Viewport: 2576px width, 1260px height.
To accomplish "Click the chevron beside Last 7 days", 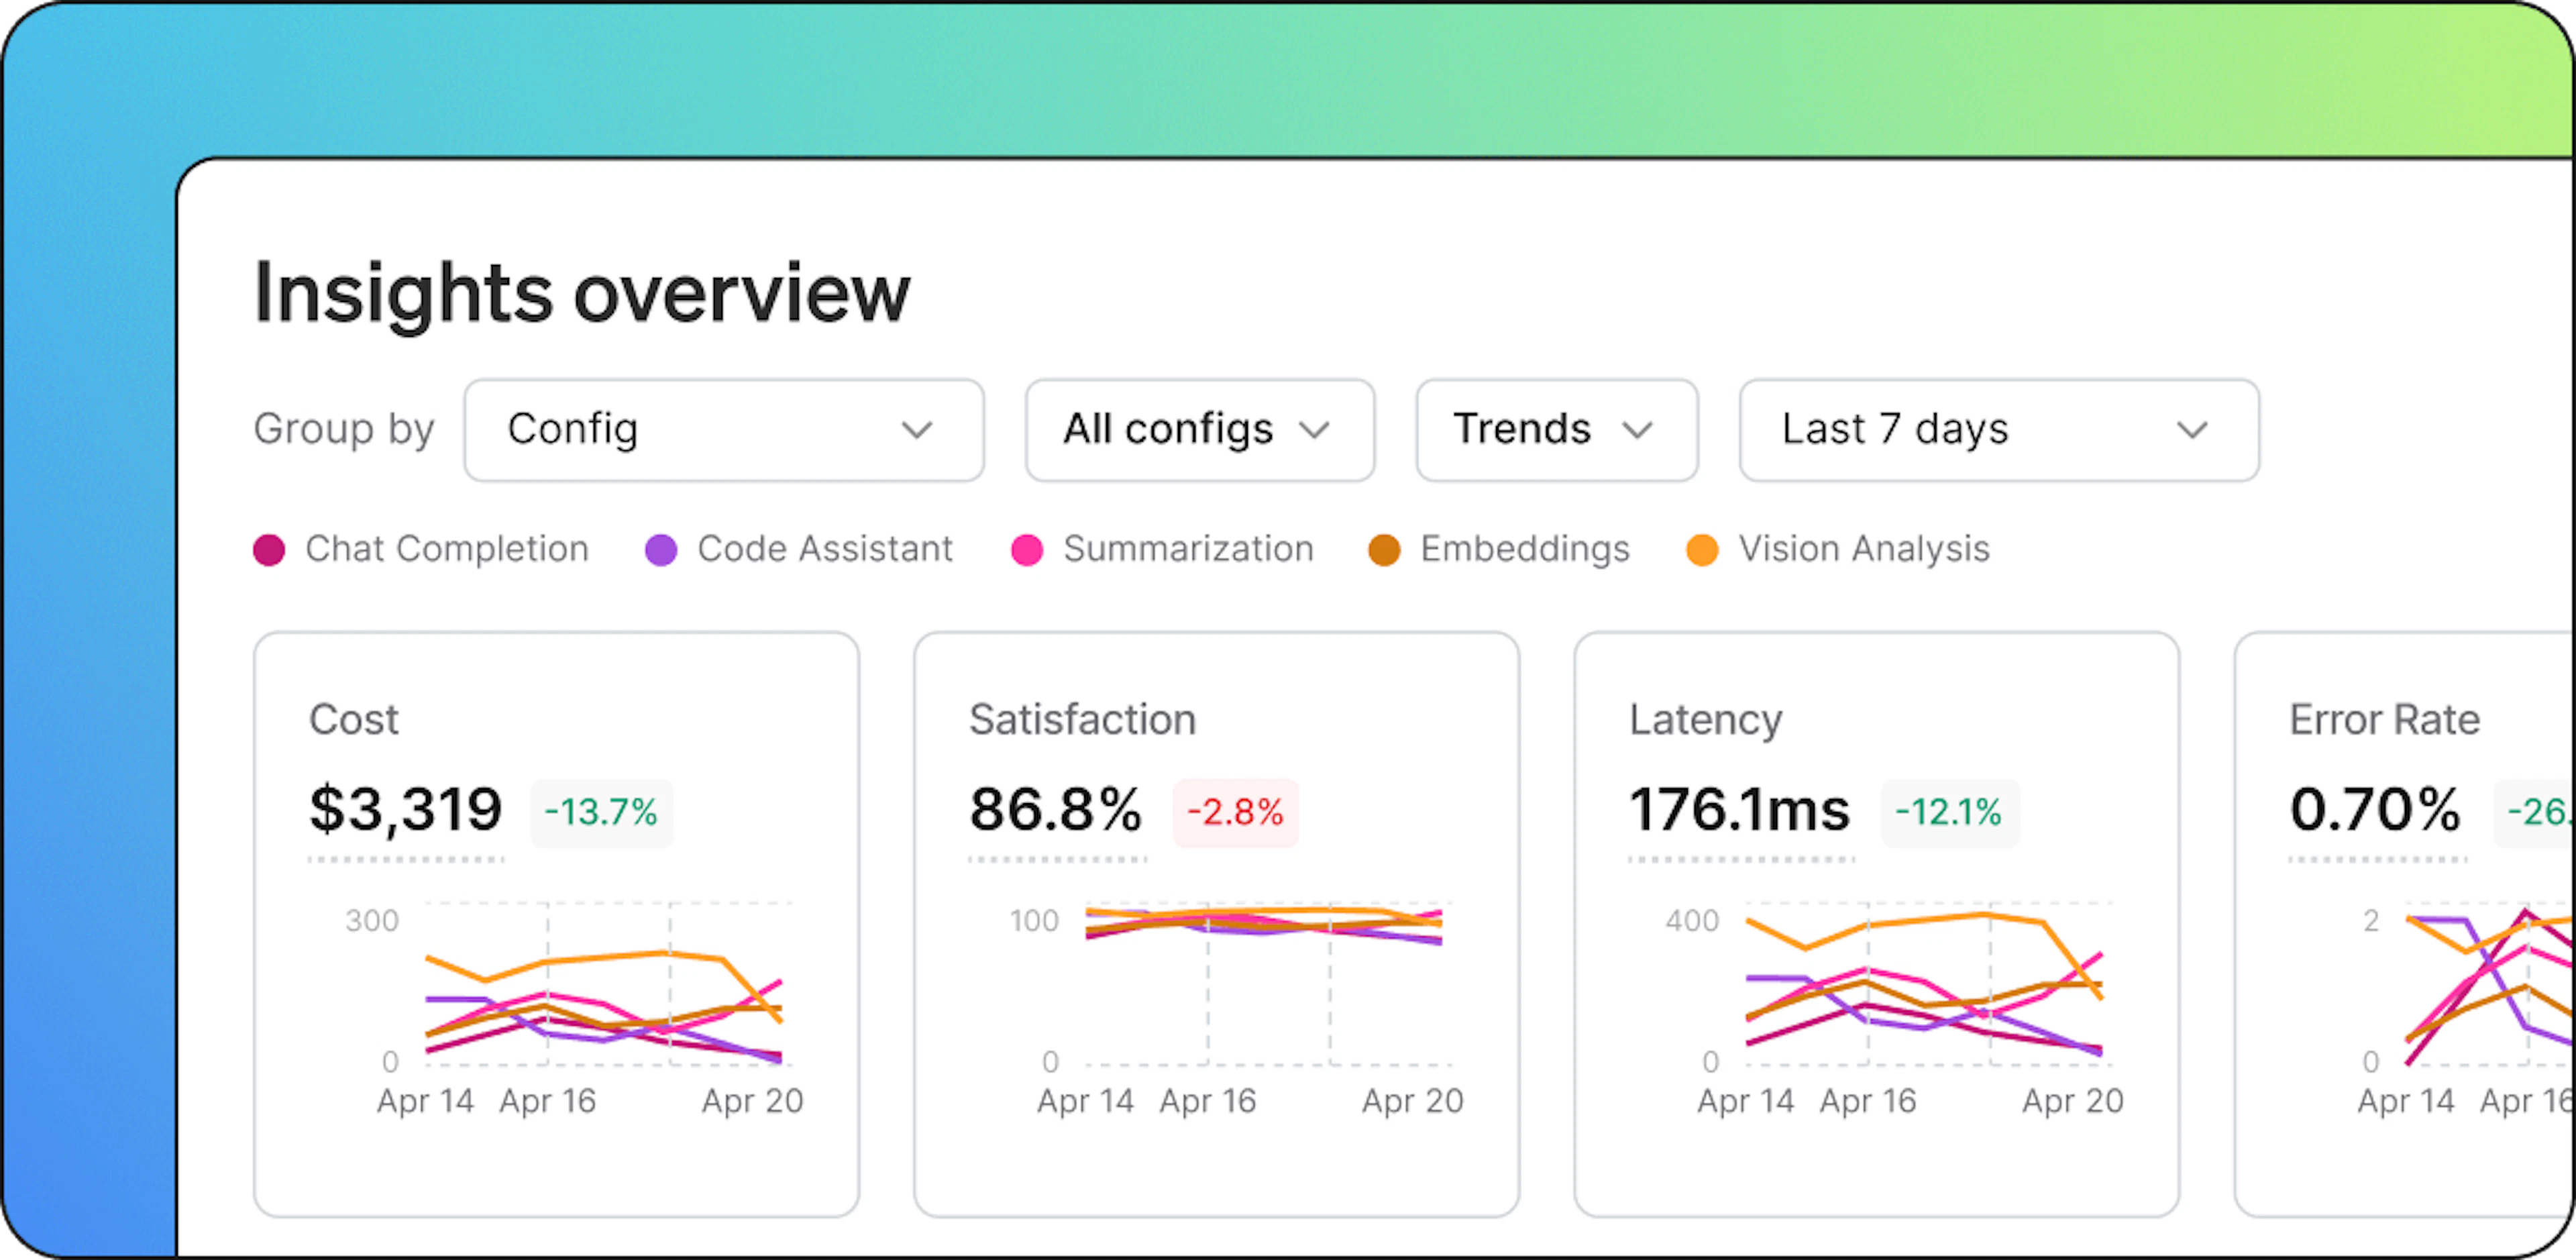I will [x=2192, y=431].
